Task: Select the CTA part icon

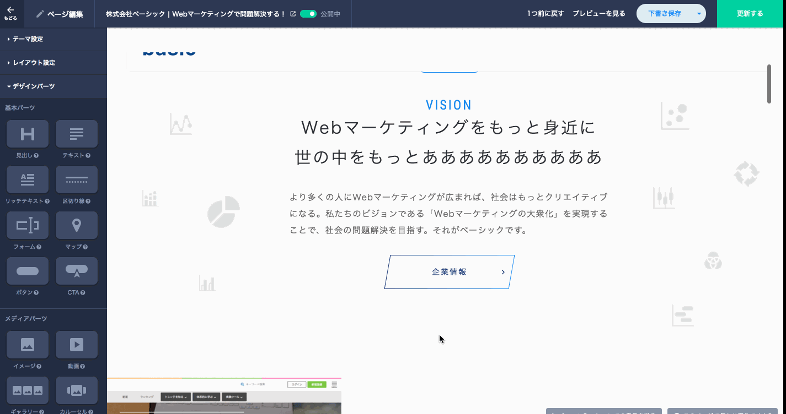Action: pos(77,271)
